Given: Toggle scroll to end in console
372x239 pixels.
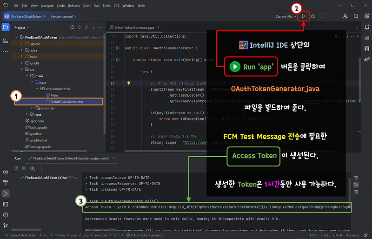Looking at the screenshot, I should coord(356,185).
